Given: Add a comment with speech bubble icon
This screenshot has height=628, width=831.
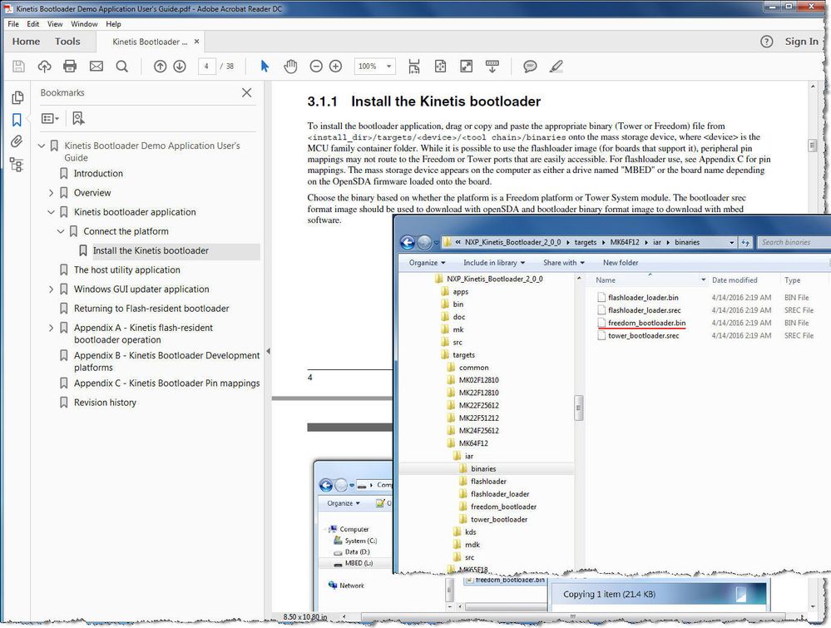Looking at the screenshot, I should (x=530, y=67).
